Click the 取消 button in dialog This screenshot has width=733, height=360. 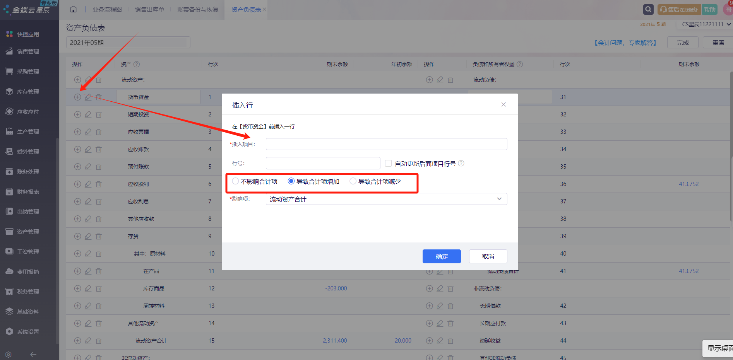[x=488, y=256]
